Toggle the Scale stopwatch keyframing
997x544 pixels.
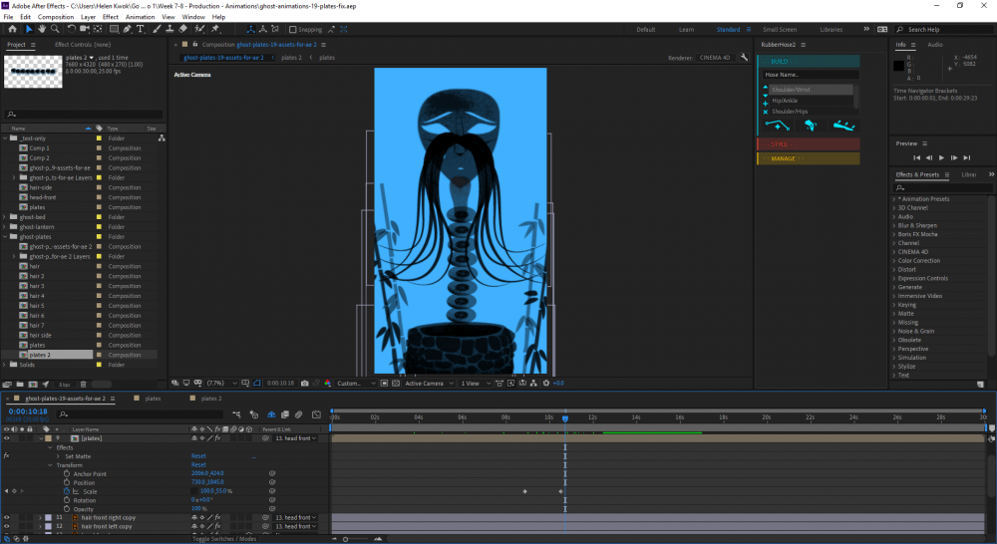click(66, 491)
